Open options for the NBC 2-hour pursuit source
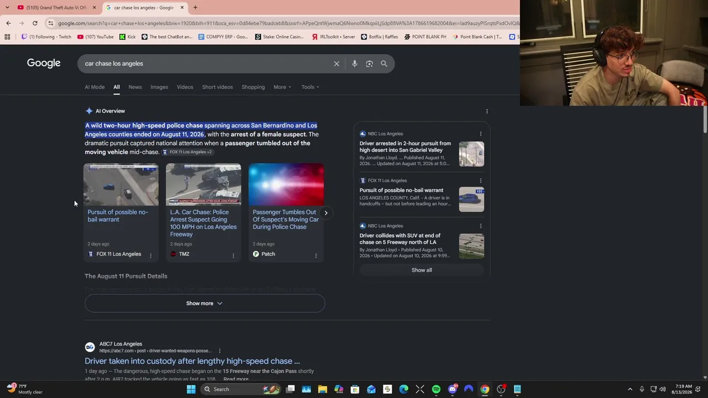The width and height of the screenshot is (708, 398). [481, 134]
